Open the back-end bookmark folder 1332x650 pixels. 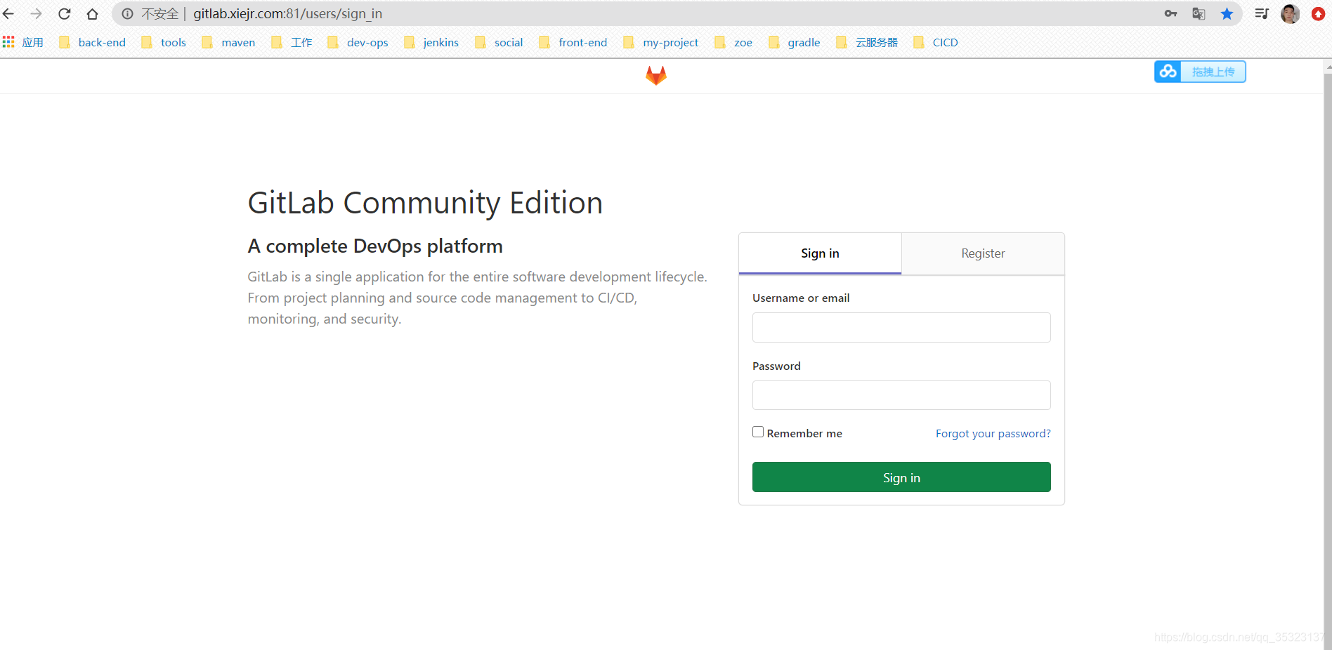pos(92,42)
